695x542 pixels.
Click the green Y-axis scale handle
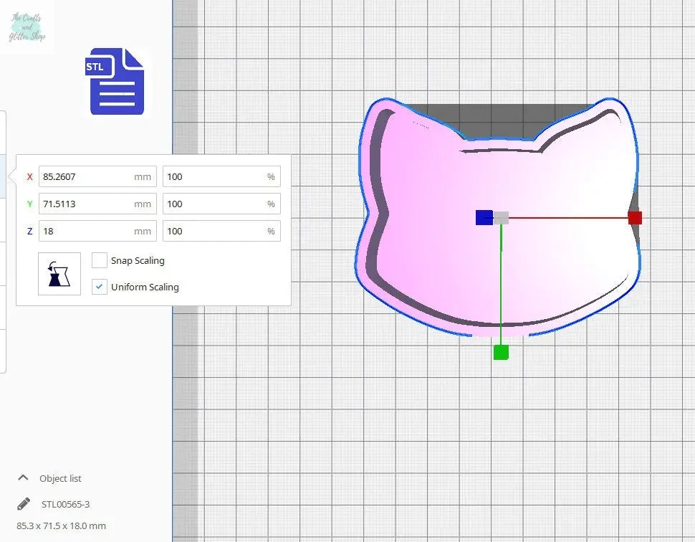501,352
